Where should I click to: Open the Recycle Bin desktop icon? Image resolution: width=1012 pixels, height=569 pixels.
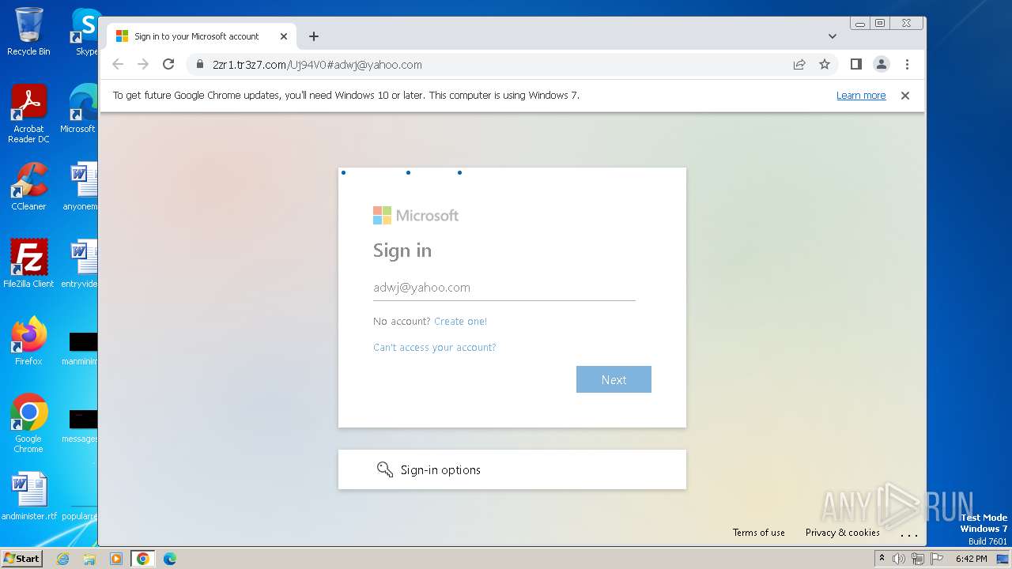coord(28,32)
